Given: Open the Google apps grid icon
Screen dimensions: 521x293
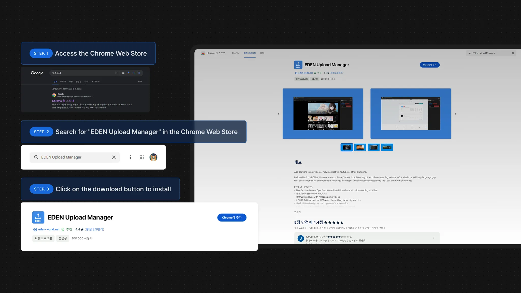Looking at the screenshot, I should click(x=142, y=157).
